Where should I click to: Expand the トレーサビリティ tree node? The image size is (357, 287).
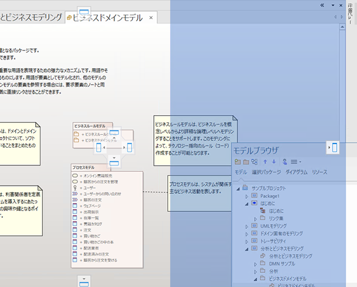[x=247, y=241]
